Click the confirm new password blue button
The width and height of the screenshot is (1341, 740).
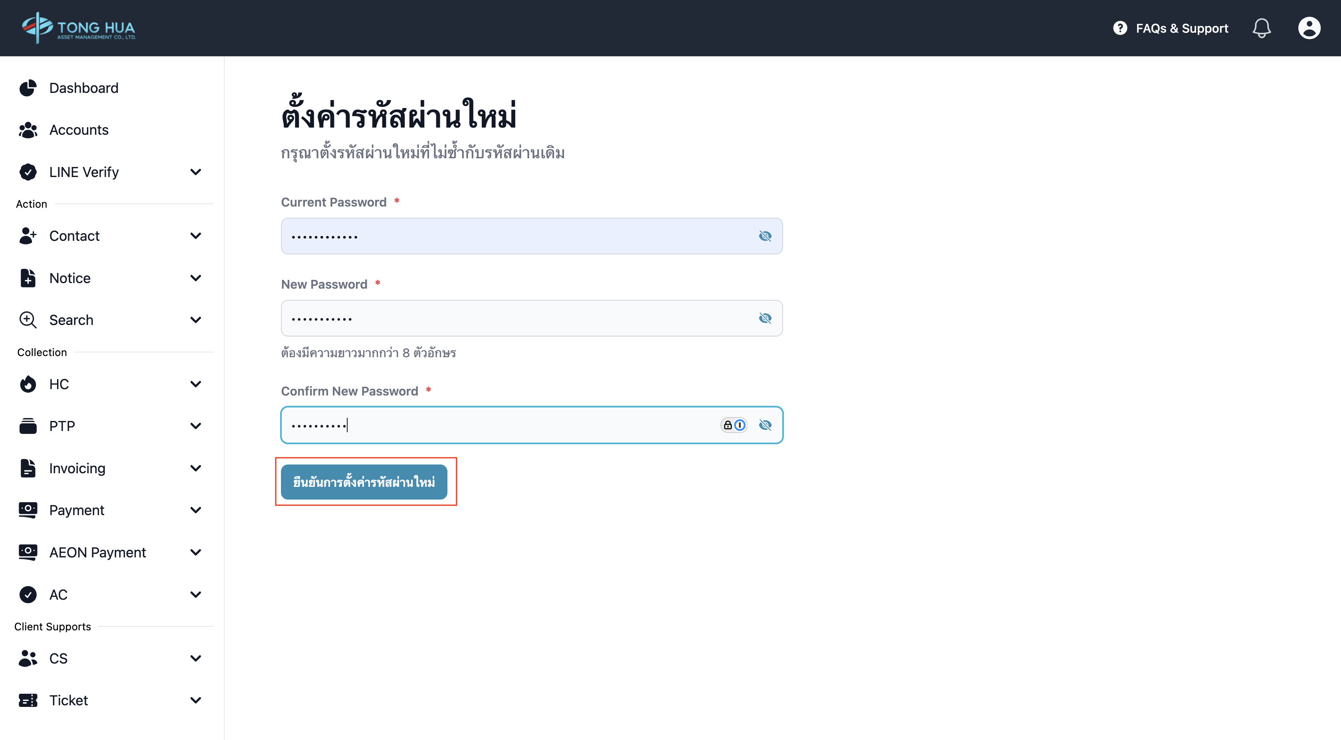click(364, 482)
